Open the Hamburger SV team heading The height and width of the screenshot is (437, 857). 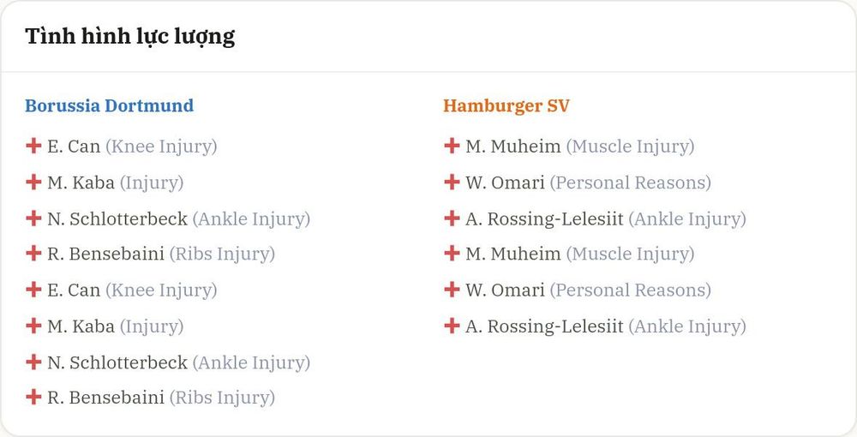click(x=506, y=105)
